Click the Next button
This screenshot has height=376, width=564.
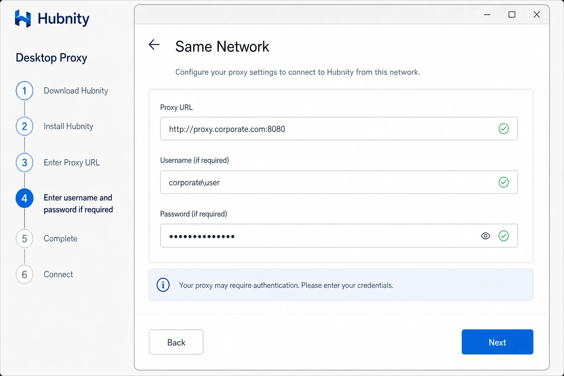pyautogui.click(x=497, y=342)
